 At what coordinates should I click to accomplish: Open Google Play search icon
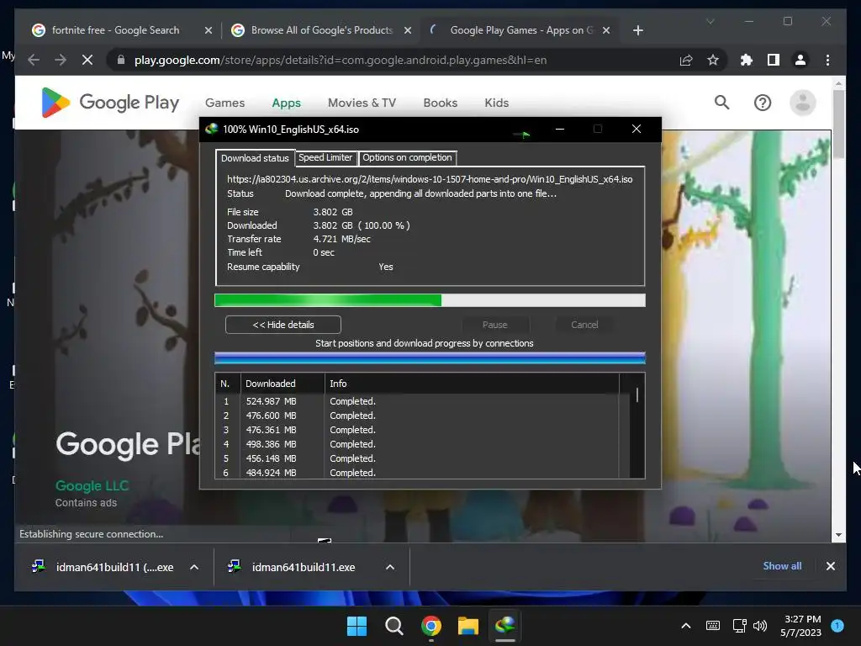[x=721, y=103]
